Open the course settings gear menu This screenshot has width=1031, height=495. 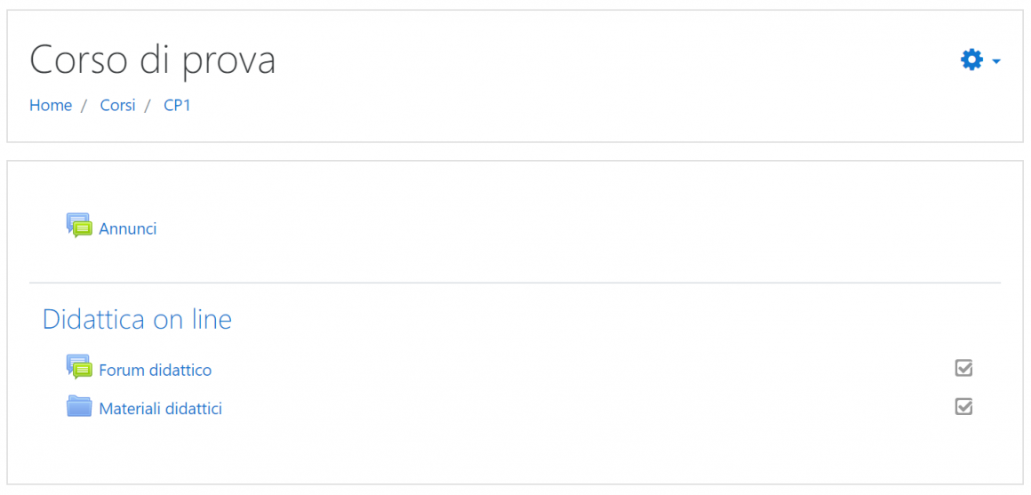[971, 60]
